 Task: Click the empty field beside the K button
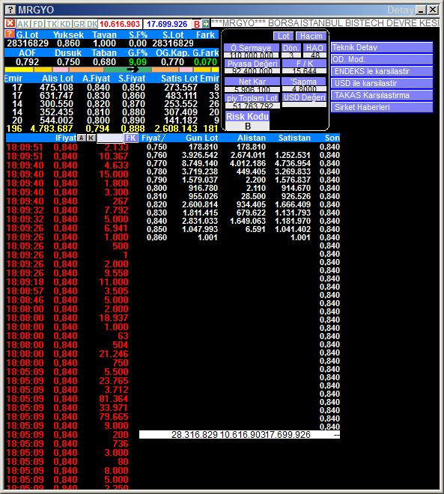point(109,138)
